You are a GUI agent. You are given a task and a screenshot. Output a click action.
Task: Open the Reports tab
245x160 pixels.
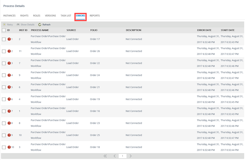pyautogui.click(x=95, y=16)
